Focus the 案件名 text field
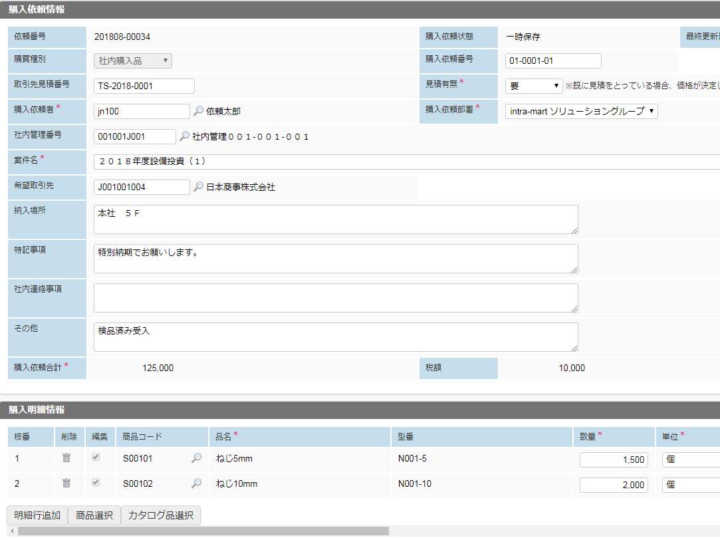Screen dimensions: 720x540 point(406,162)
